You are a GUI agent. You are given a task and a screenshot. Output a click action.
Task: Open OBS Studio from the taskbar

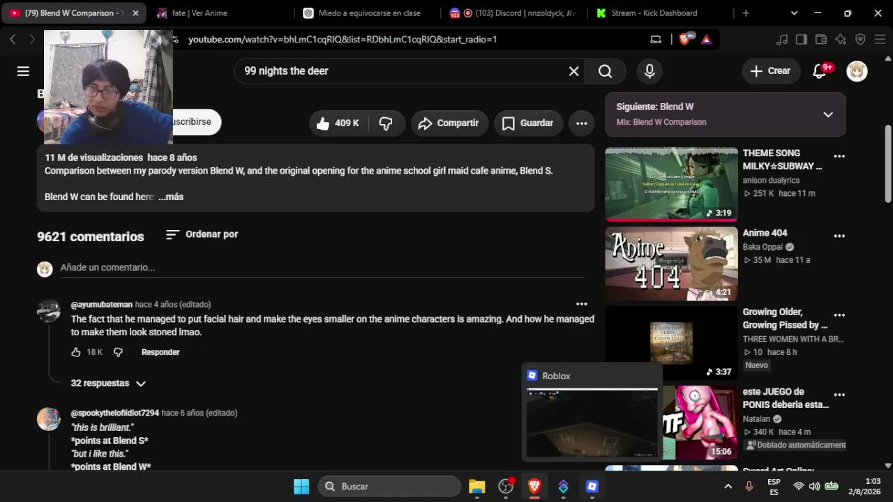click(506, 486)
